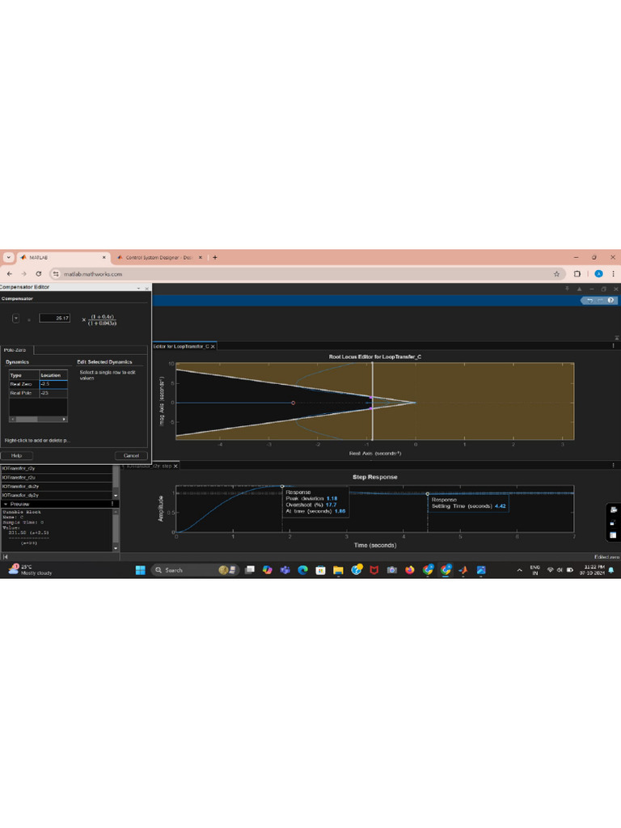Viewport: 621px width, 828px height.
Task: Open the weather widget showing Mostly cloudy
Action: click(x=31, y=570)
